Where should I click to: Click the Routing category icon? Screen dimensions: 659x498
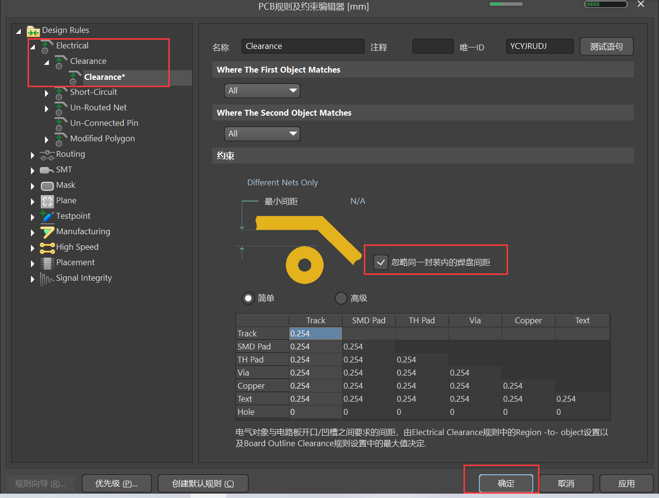pyautogui.click(x=47, y=155)
